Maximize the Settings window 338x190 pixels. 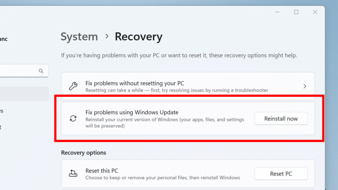(x=296, y=12)
